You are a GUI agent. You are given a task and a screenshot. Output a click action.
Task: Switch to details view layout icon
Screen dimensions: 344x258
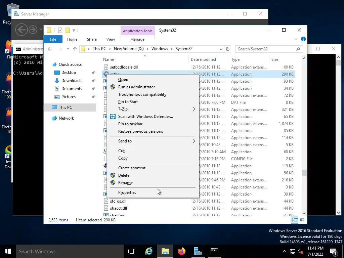coord(295,220)
